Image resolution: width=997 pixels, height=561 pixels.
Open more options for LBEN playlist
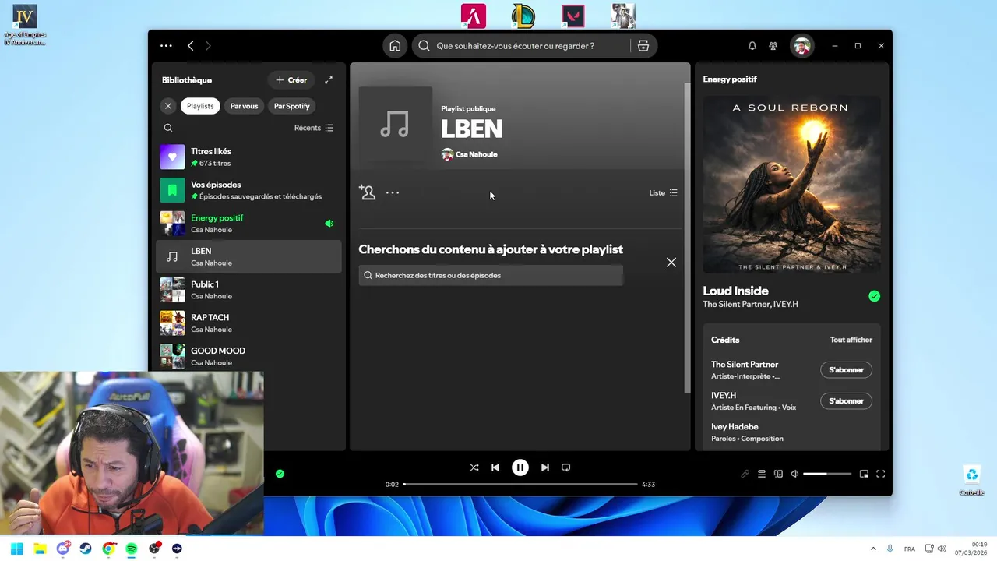(393, 192)
